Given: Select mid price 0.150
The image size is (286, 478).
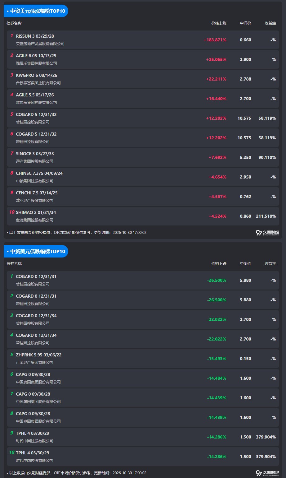Looking at the screenshot, I should coord(245,359).
